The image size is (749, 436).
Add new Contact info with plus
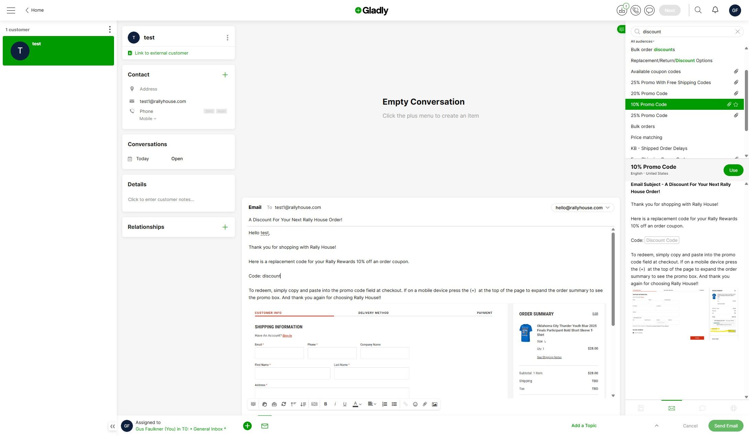point(225,75)
